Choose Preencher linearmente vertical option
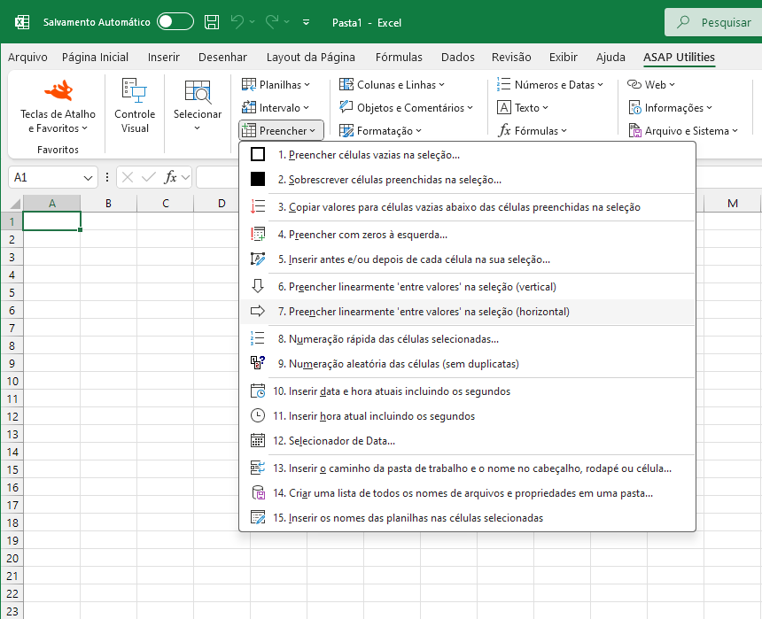The image size is (762, 619). tap(467, 287)
